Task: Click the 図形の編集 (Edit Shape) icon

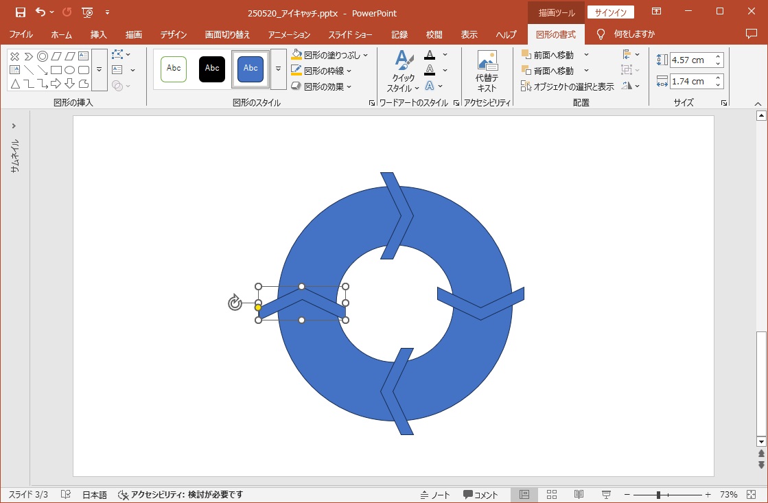Action: 117,54
